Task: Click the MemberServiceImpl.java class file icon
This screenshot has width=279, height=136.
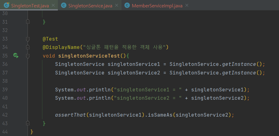Action: tap(127, 6)
